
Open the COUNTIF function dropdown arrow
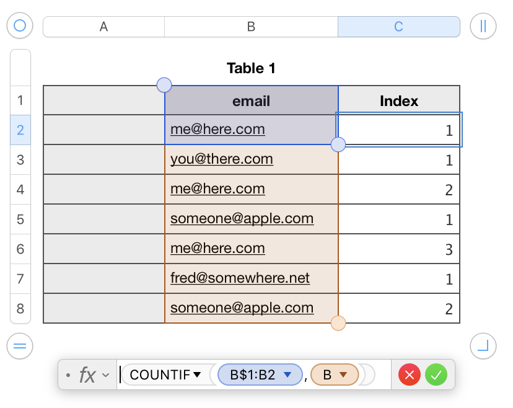(x=198, y=375)
